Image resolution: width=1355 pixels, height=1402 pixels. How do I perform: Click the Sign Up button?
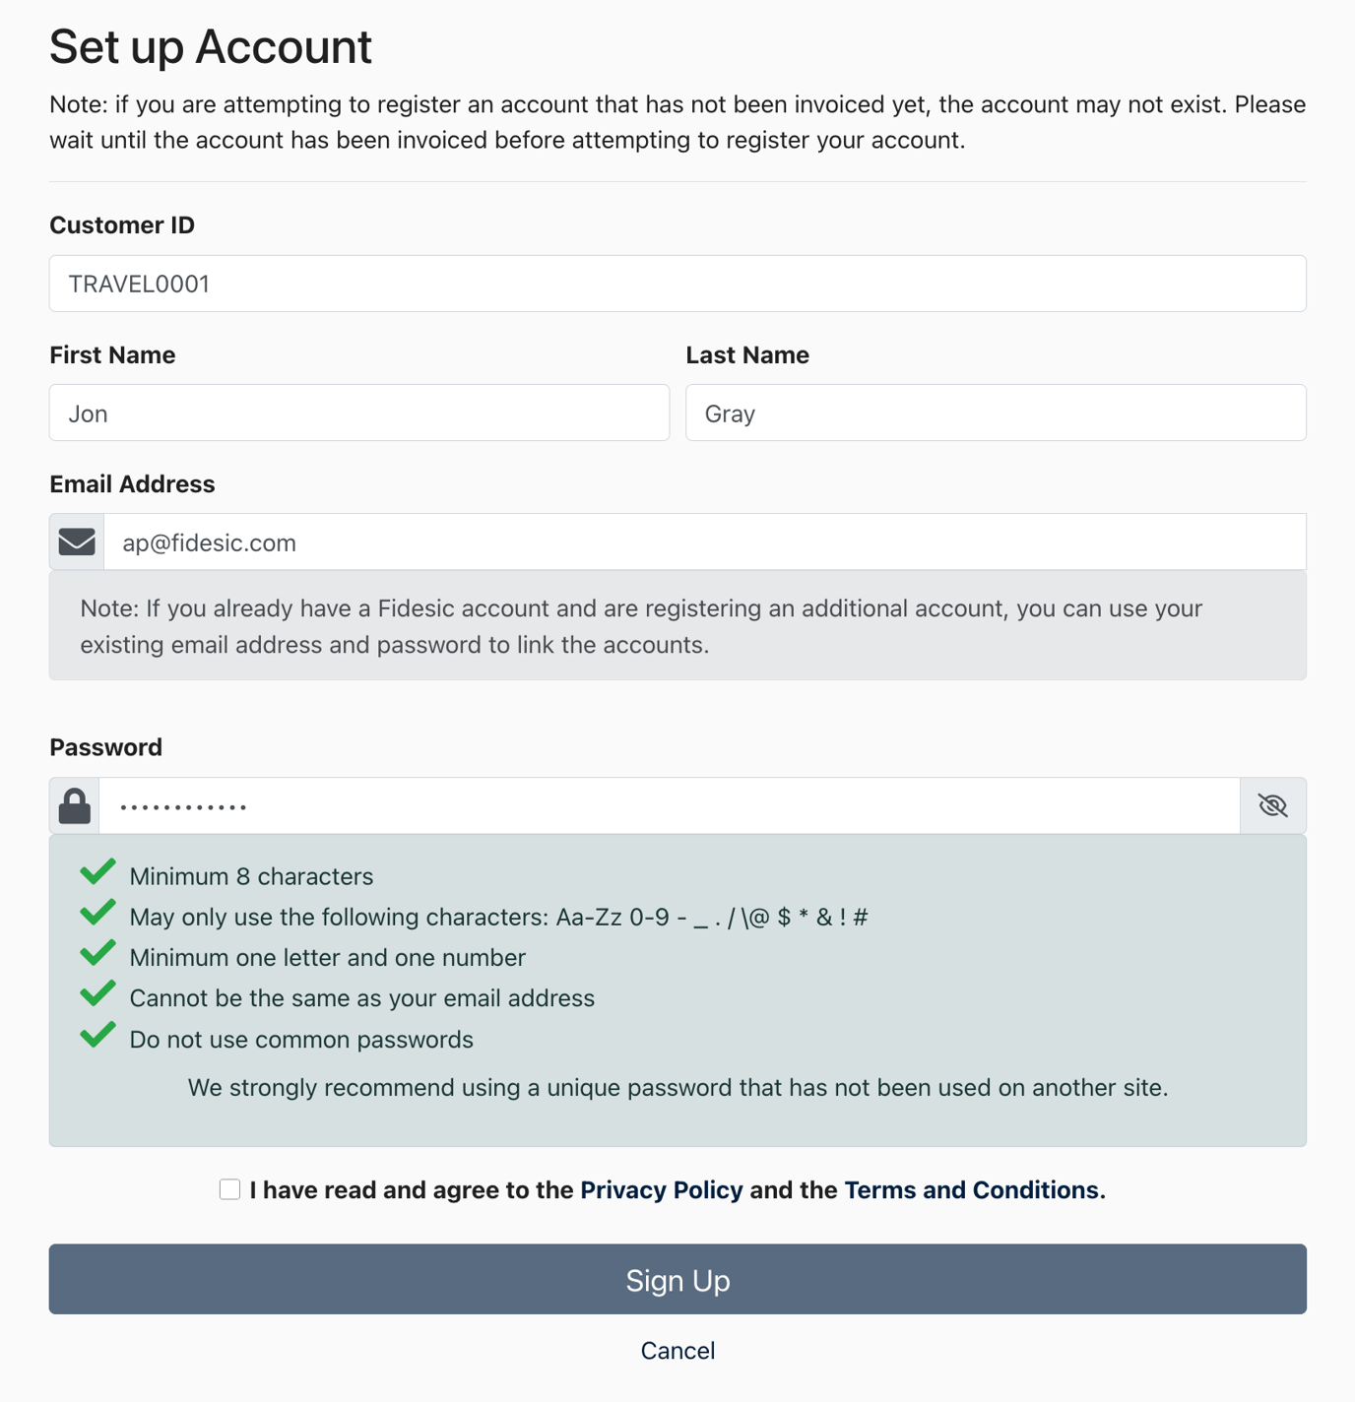[x=677, y=1279]
